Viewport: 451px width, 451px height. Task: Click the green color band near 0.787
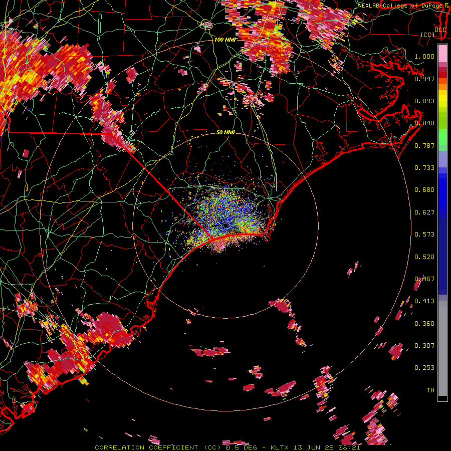point(442,138)
